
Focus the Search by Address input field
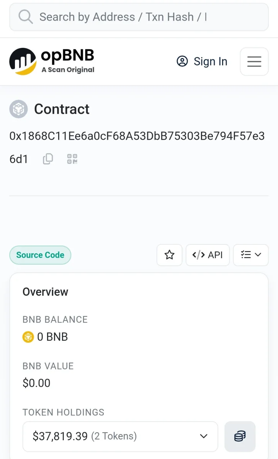pos(139,17)
